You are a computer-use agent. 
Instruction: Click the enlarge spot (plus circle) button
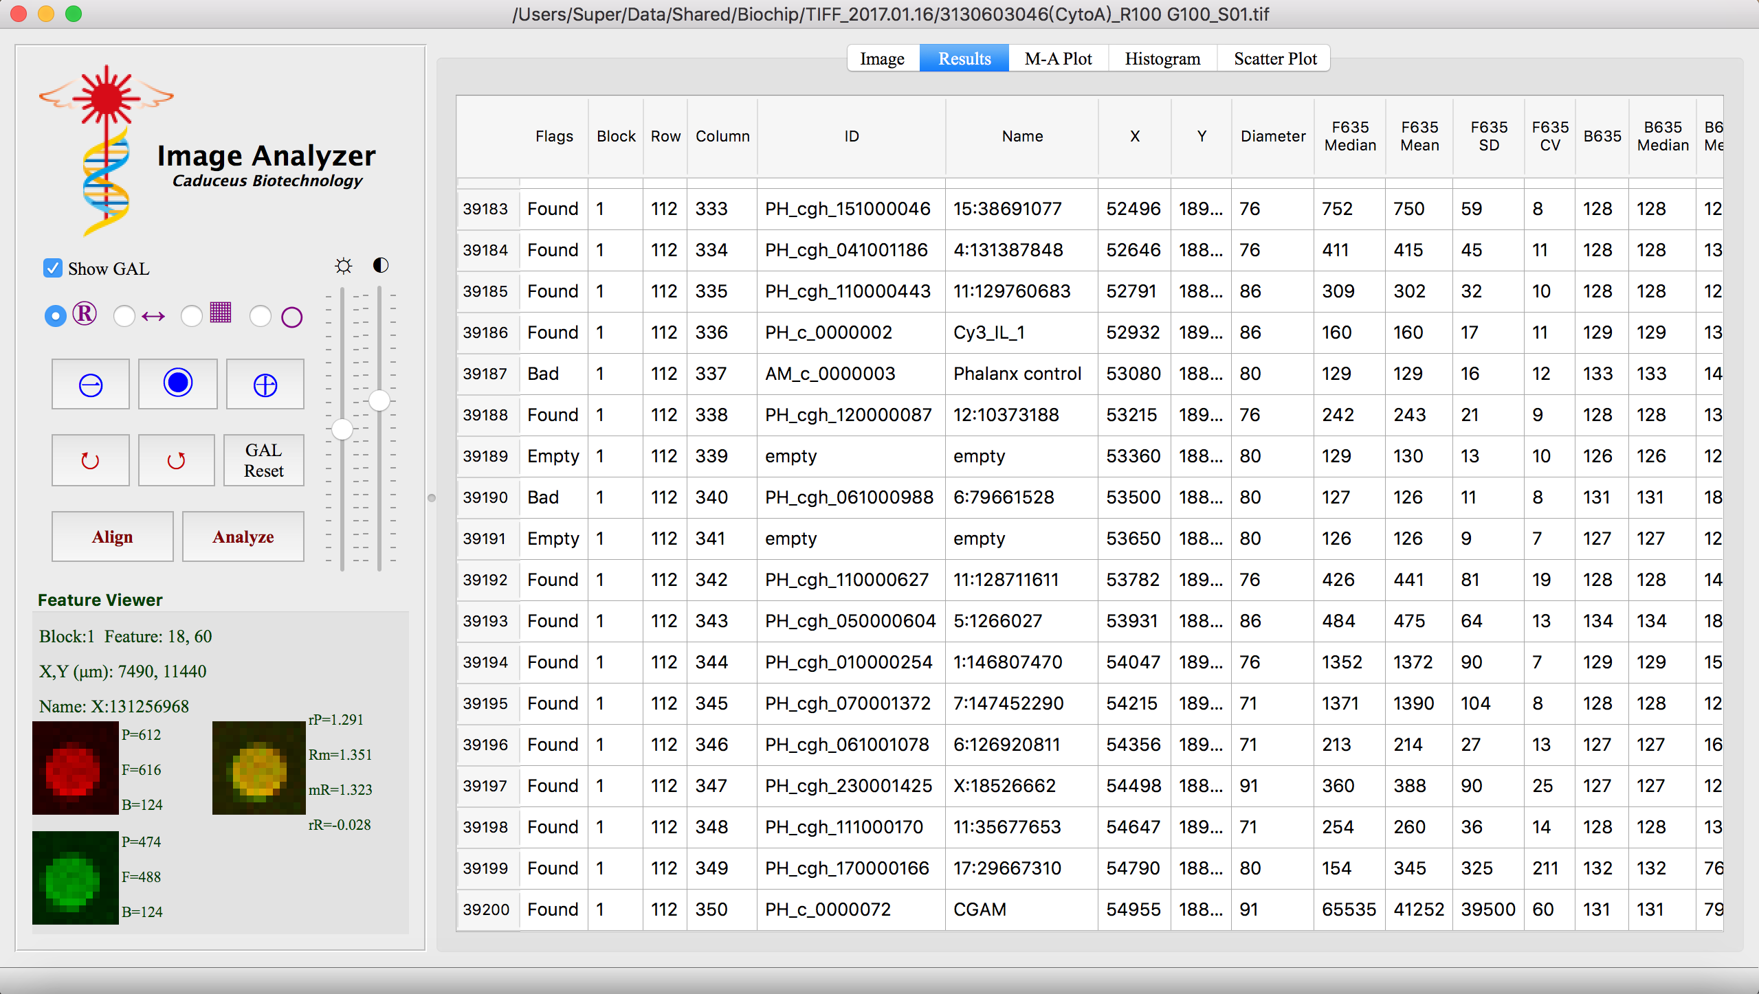(265, 385)
